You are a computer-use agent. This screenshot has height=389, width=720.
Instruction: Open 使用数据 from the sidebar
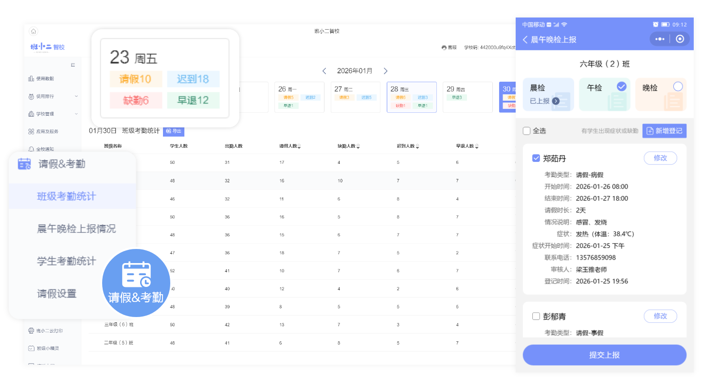point(45,79)
